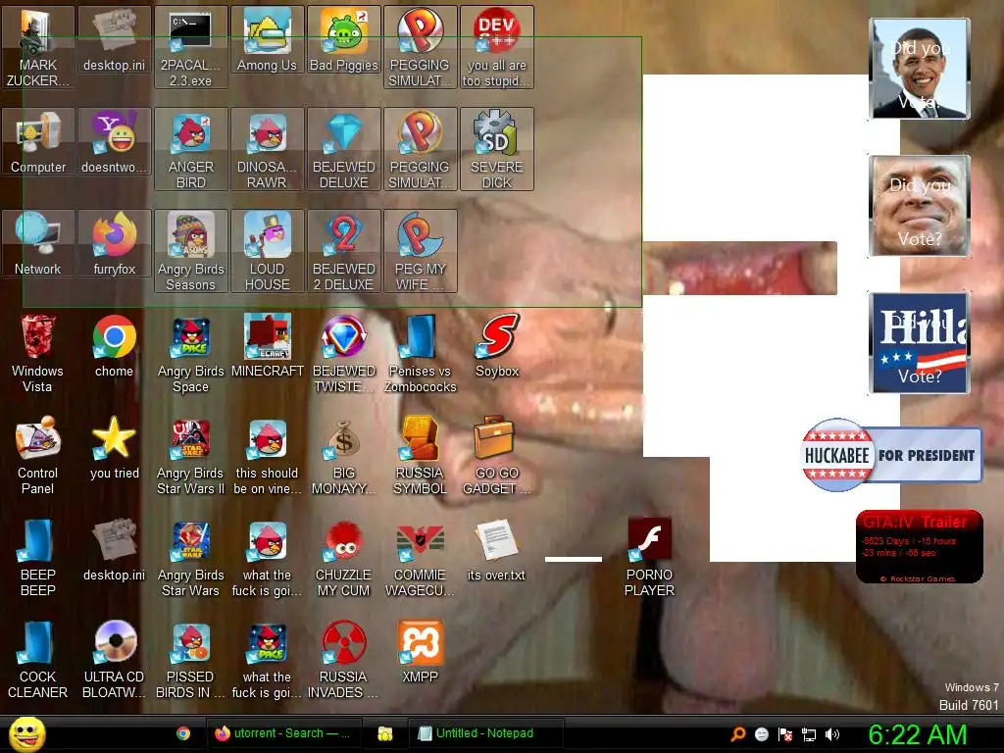Select the Angry Birds Star Wars icon
The height and width of the screenshot is (753, 1004).
click(191, 557)
